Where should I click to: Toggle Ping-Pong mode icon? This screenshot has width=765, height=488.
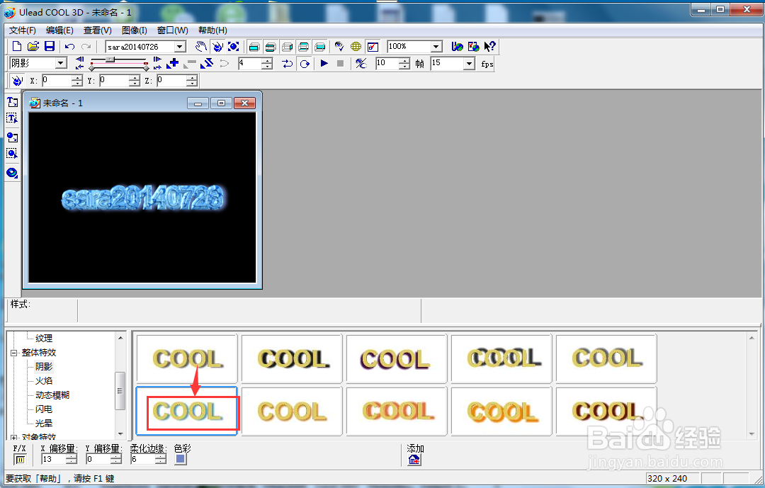pos(288,64)
